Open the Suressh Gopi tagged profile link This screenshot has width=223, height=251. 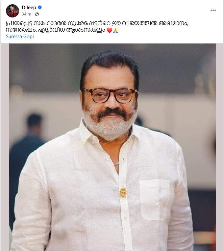(20, 37)
